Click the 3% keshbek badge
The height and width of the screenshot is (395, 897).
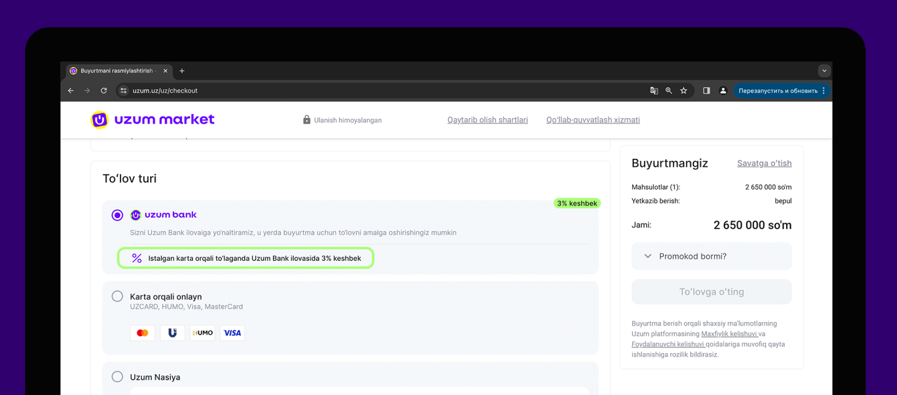point(577,203)
